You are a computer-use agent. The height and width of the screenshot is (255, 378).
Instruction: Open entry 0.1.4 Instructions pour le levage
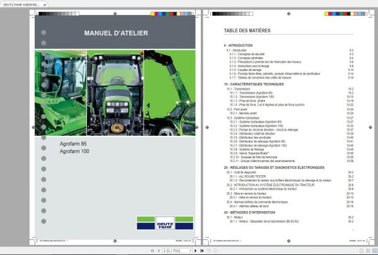click(x=249, y=66)
